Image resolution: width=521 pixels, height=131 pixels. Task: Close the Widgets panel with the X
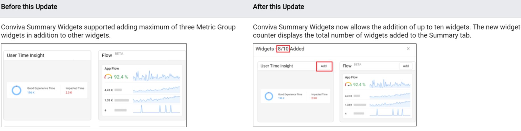408,49
